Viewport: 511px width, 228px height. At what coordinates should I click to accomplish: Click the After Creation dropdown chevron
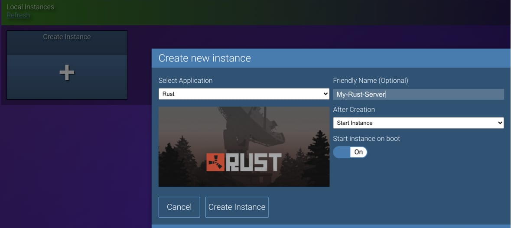(500, 123)
